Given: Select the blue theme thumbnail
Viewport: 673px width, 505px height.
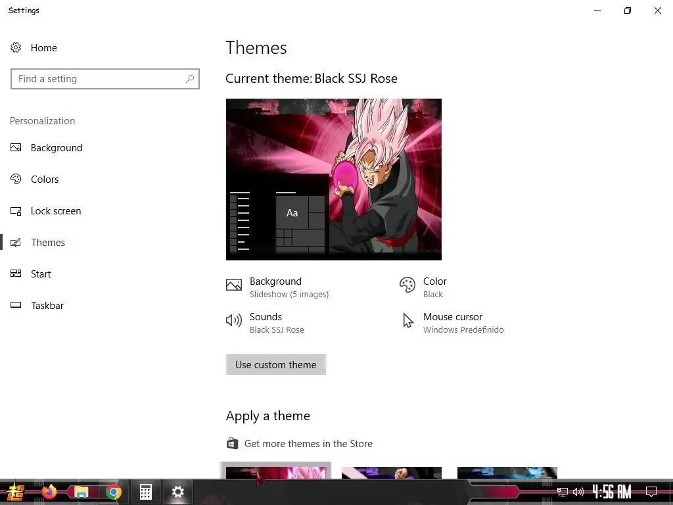Looking at the screenshot, I should coord(507,472).
